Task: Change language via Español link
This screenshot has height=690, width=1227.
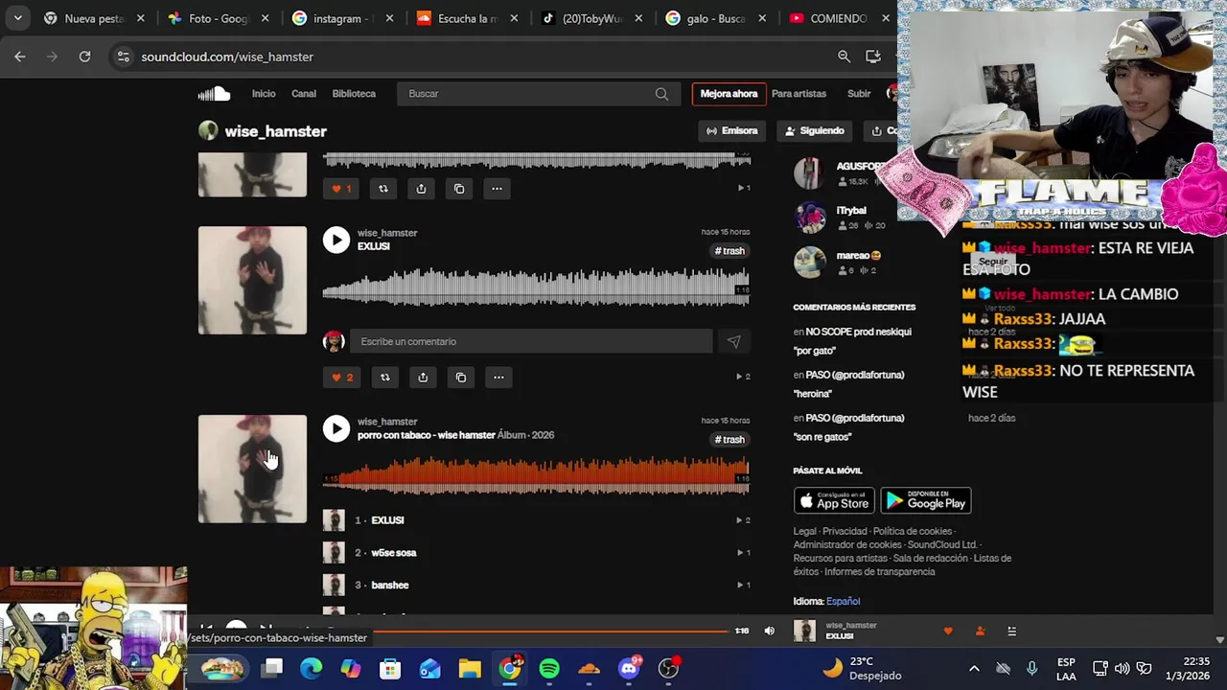Action: (844, 602)
